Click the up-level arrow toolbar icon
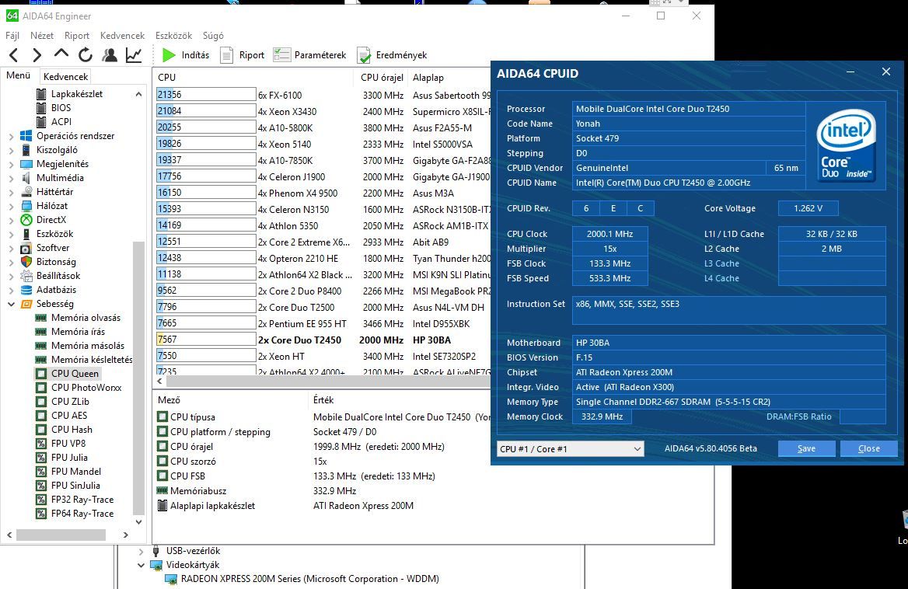Screen dimensions: 908x589 (61, 54)
